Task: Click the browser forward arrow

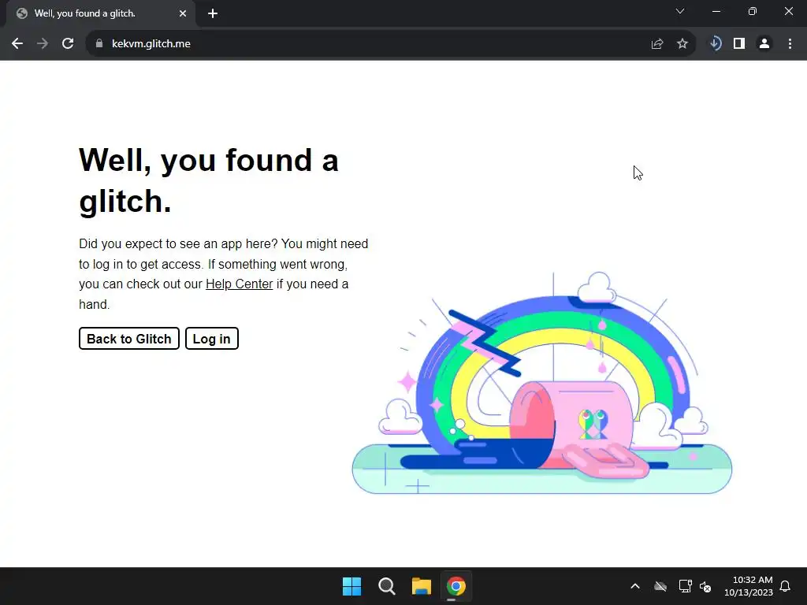Action: (x=43, y=44)
